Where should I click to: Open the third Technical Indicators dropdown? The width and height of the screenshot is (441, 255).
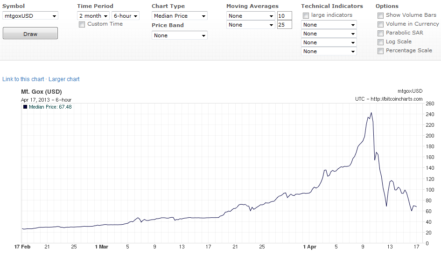click(329, 42)
